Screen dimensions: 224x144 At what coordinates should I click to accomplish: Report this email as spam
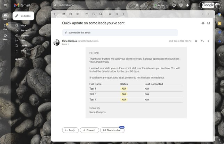pos(71,14)
